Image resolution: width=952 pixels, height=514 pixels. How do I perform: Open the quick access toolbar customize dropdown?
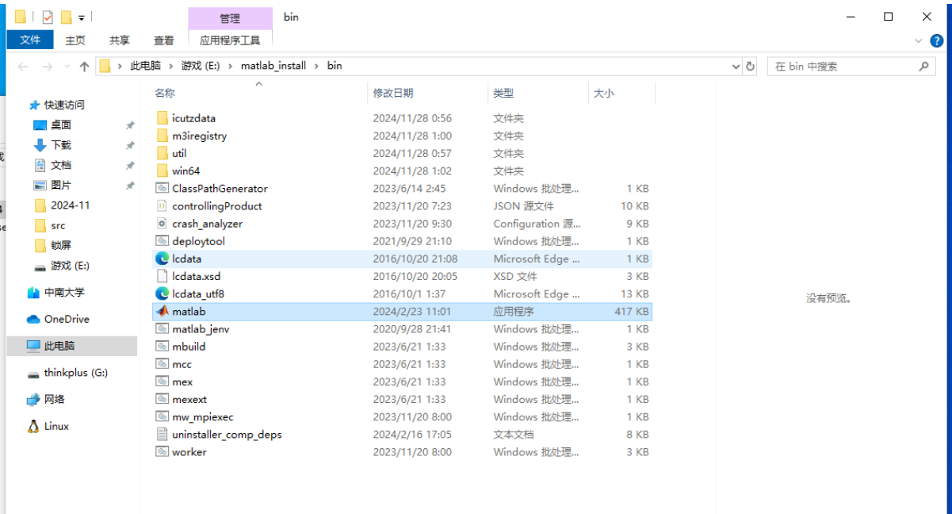pyautogui.click(x=82, y=17)
